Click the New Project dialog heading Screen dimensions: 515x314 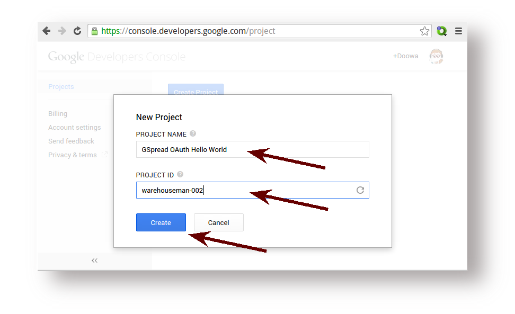click(159, 117)
